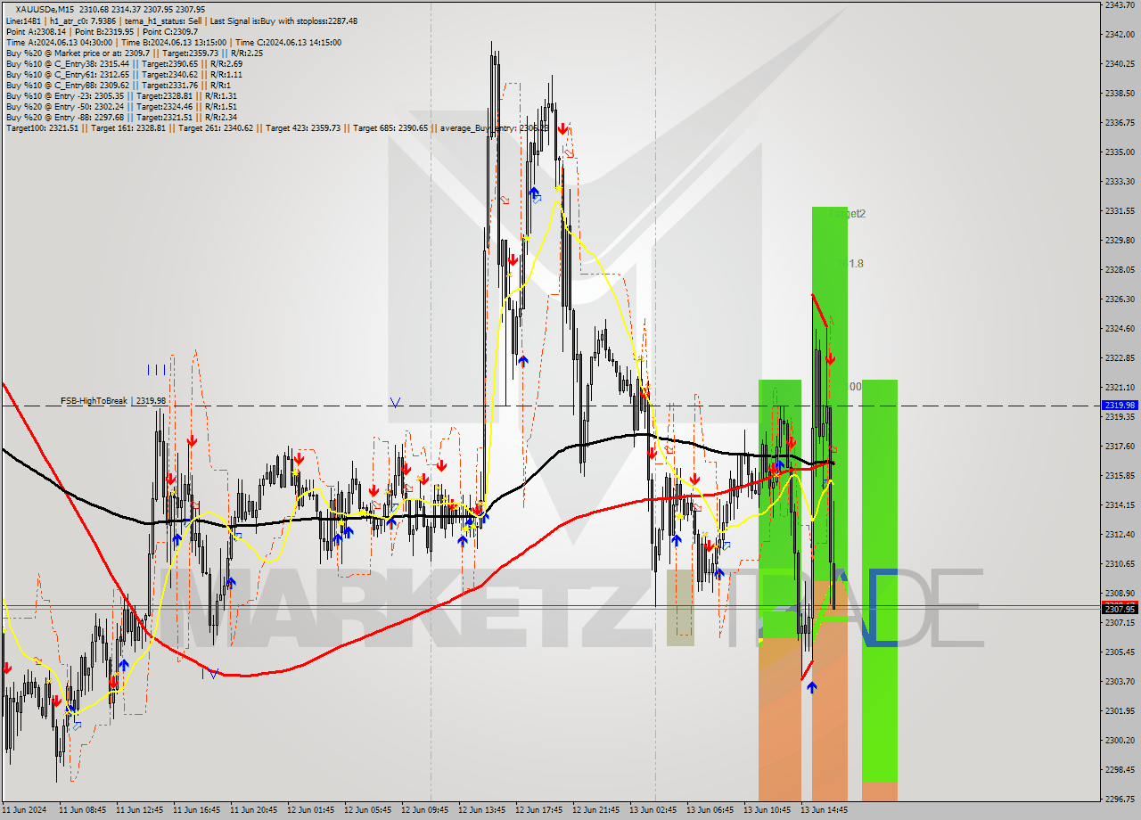Select the FSB-HighToBreak line label
This screenshot has height=820, width=1141.
[x=113, y=401]
